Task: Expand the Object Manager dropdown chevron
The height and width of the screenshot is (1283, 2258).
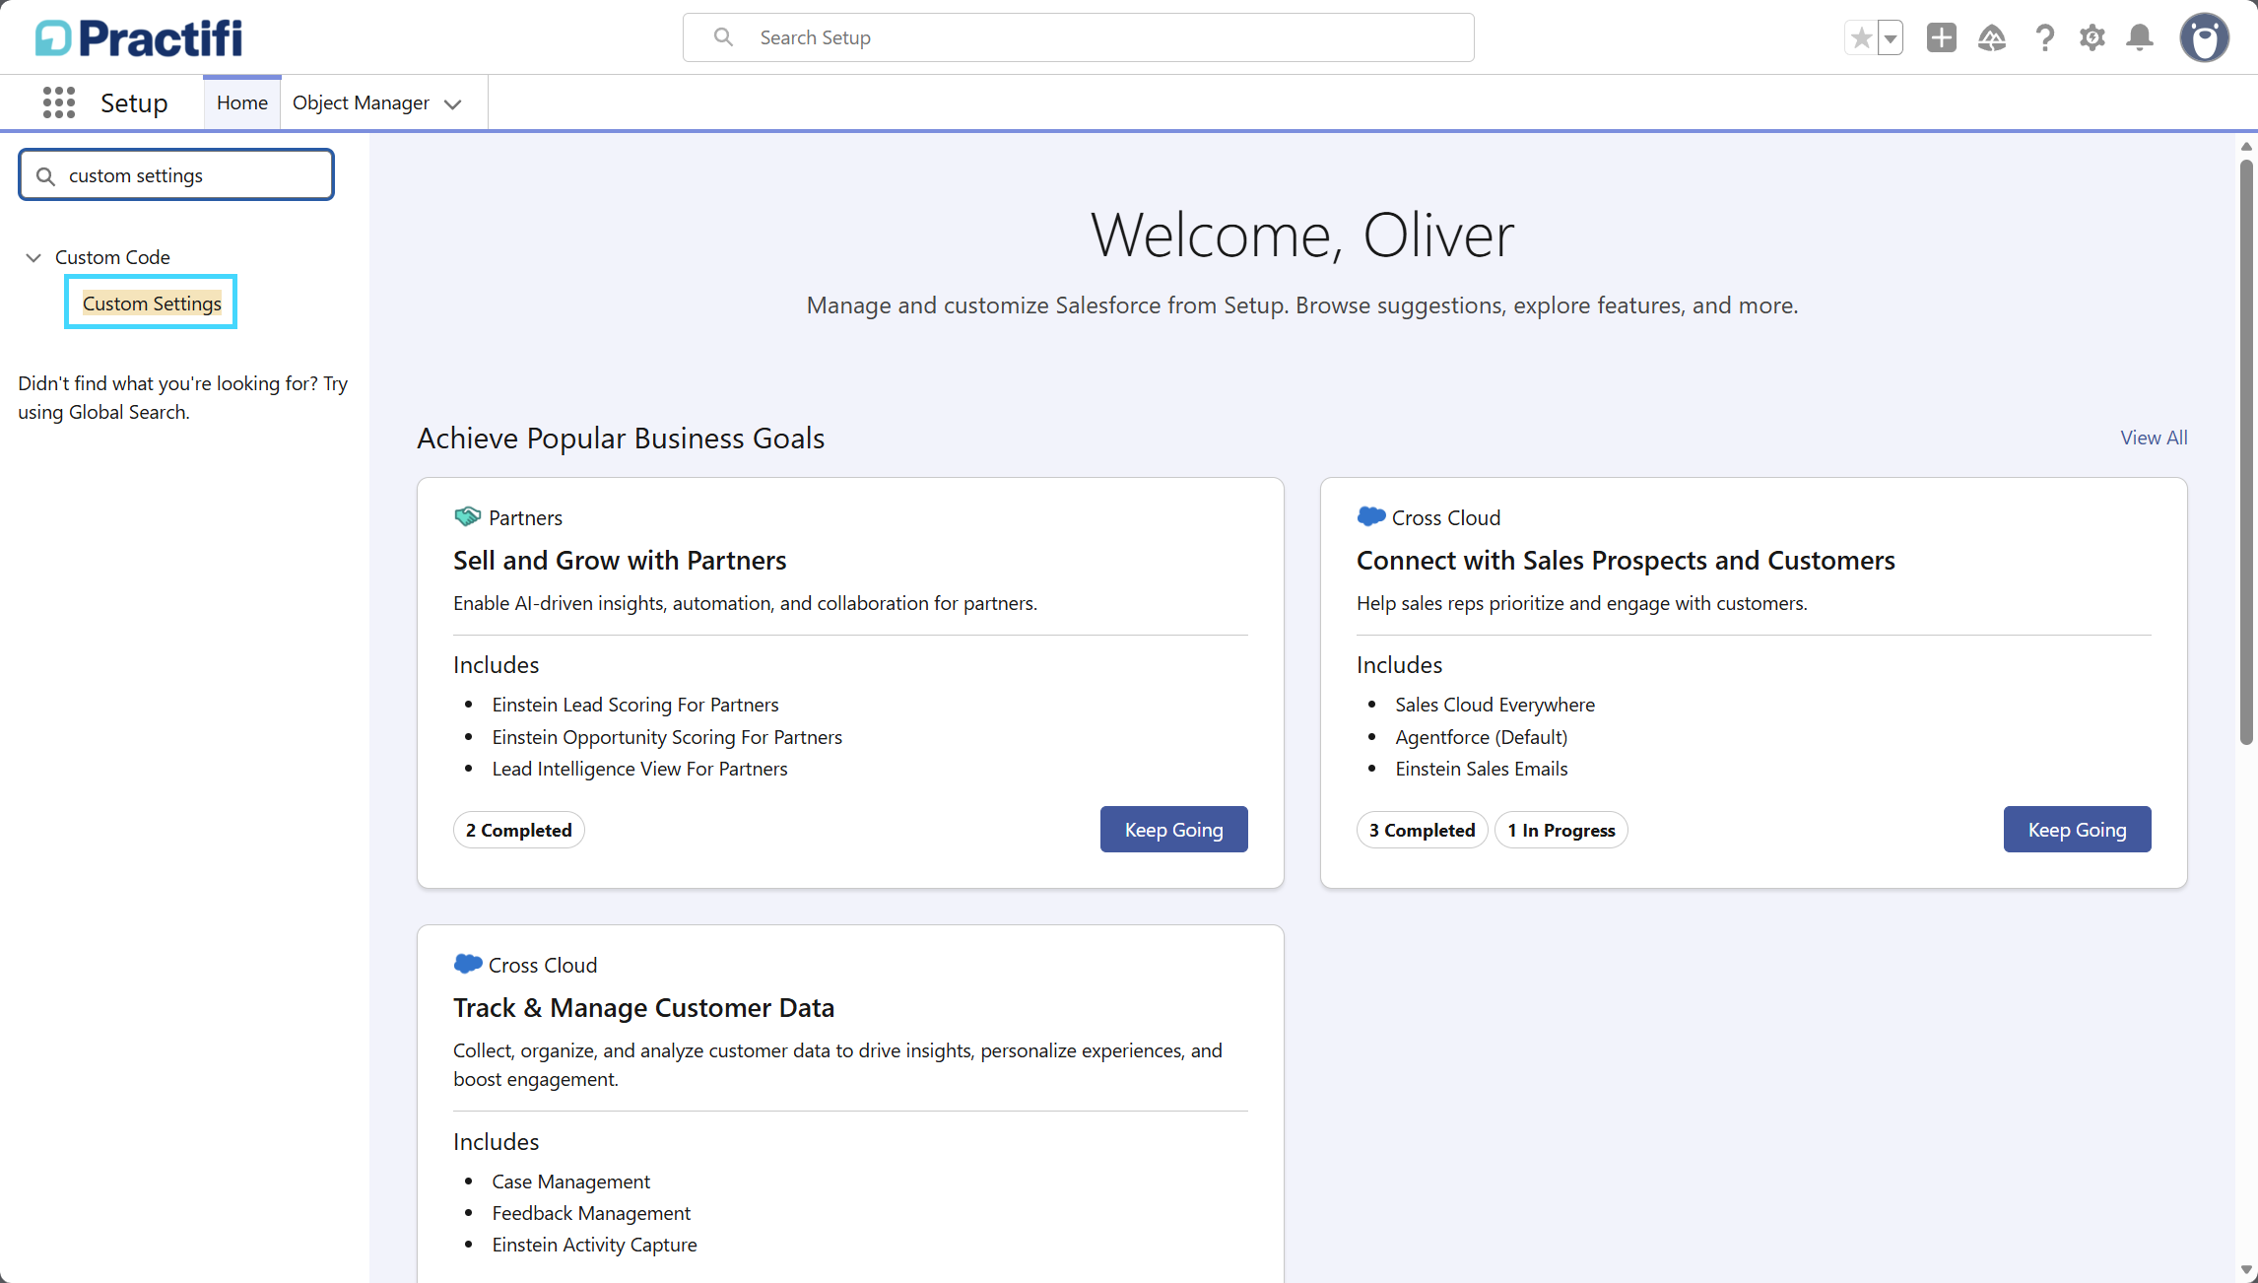Action: click(x=453, y=103)
